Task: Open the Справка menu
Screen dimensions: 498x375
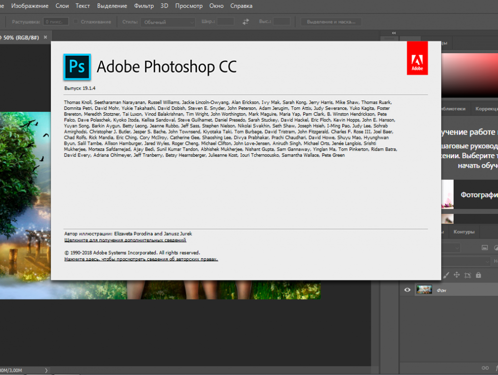Action: (242, 6)
